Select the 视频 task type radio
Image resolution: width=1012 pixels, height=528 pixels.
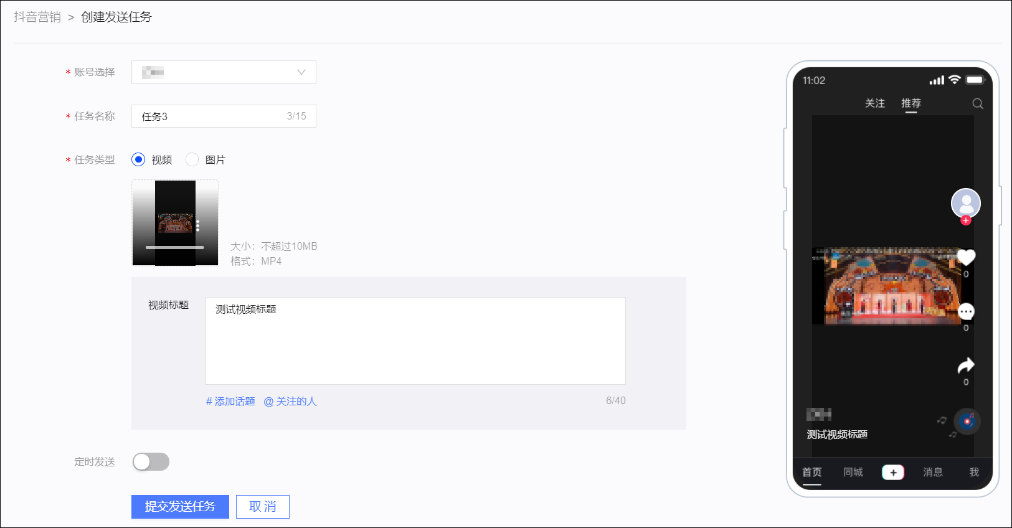click(138, 160)
